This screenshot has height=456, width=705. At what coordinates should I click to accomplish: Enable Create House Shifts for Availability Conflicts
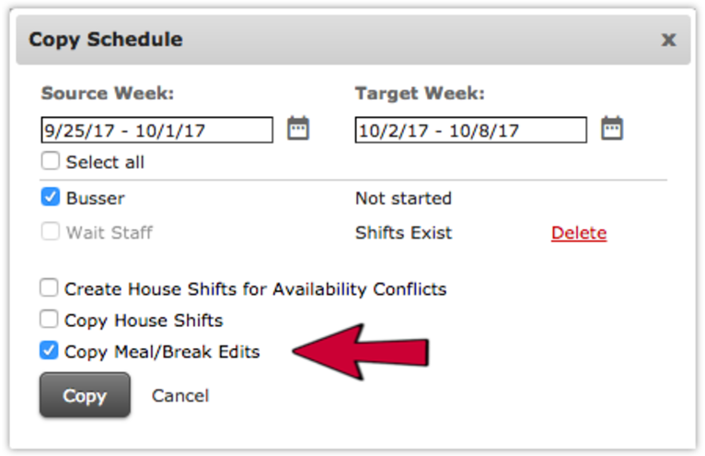[x=49, y=287]
